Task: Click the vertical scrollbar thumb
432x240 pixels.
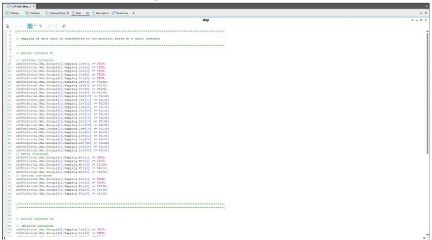Action: point(428,93)
